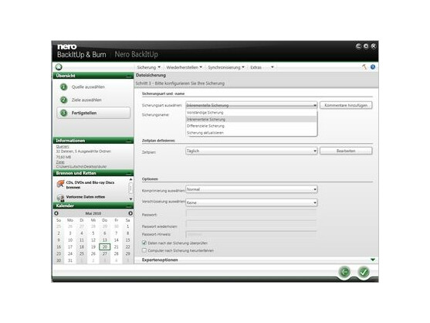Go back using the green arrow button
The height and width of the screenshot is (323, 430).
(x=344, y=272)
